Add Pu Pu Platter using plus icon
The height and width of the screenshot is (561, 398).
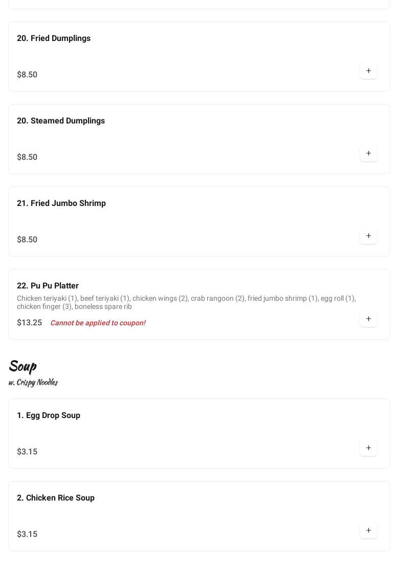click(368, 319)
